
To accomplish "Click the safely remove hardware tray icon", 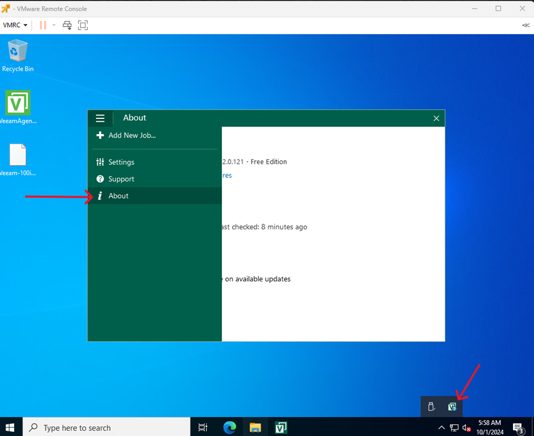I will [432, 407].
